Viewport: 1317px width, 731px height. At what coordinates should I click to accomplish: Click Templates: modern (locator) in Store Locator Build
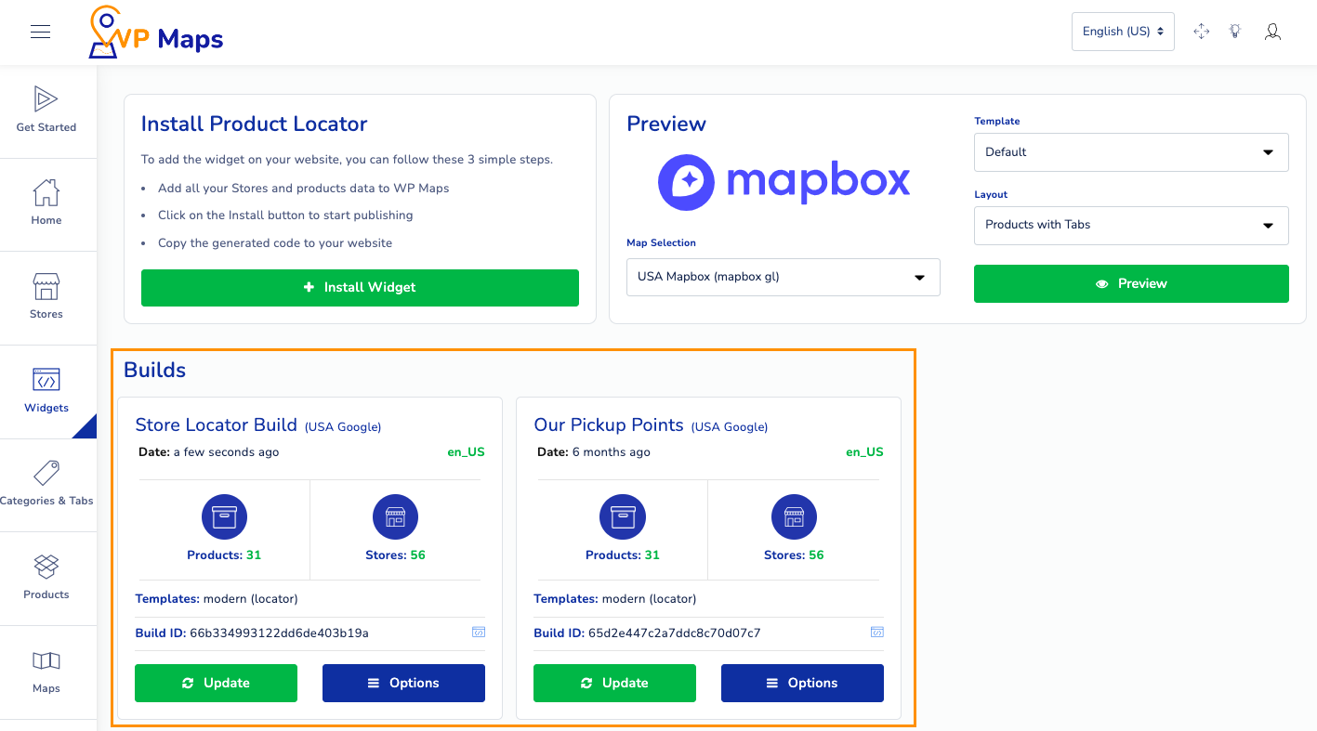tap(217, 599)
